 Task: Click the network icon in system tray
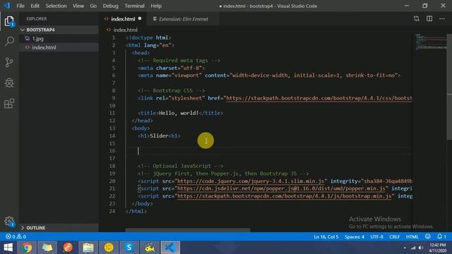click(x=413, y=248)
